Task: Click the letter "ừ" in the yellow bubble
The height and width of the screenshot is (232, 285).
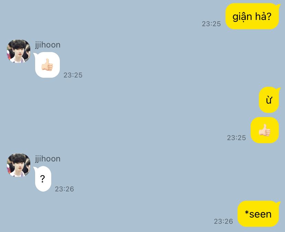Action: pos(269,101)
